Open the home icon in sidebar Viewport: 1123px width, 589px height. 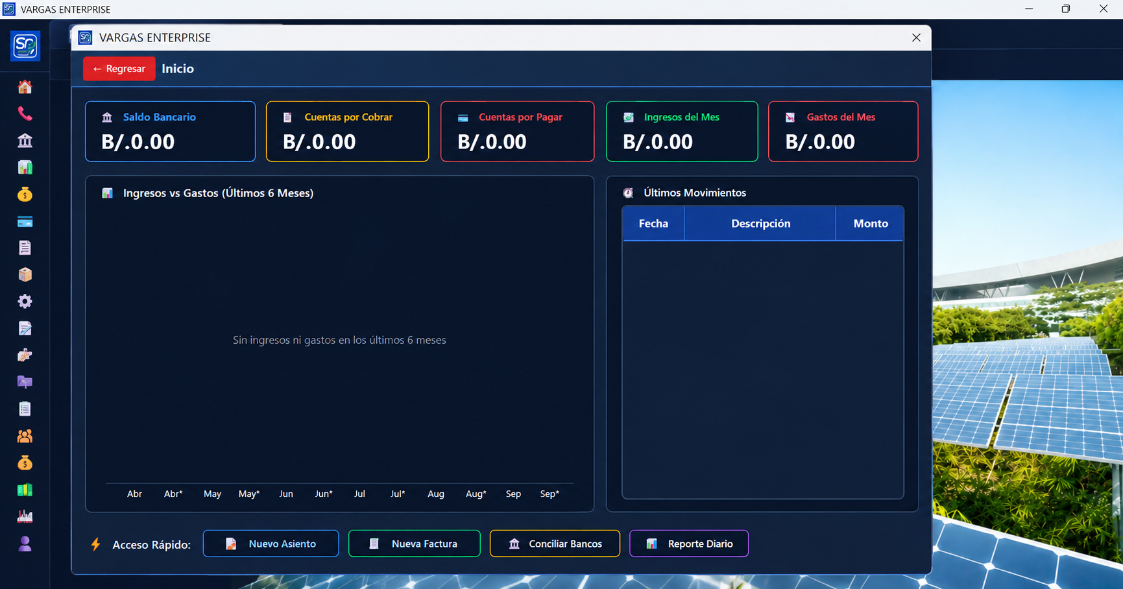click(x=25, y=87)
